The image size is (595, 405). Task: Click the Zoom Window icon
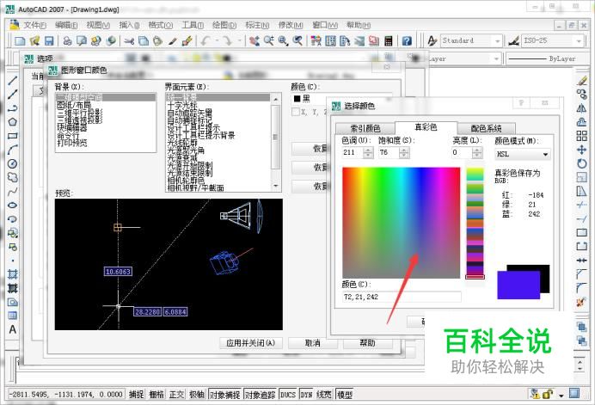click(x=283, y=40)
